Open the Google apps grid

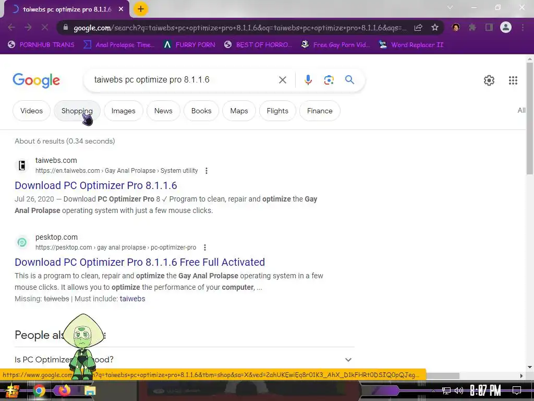pyautogui.click(x=513, y=80)
